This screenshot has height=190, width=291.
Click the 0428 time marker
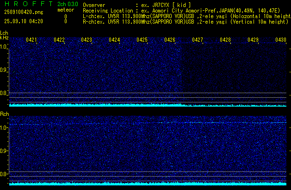[x=225, y=40]
